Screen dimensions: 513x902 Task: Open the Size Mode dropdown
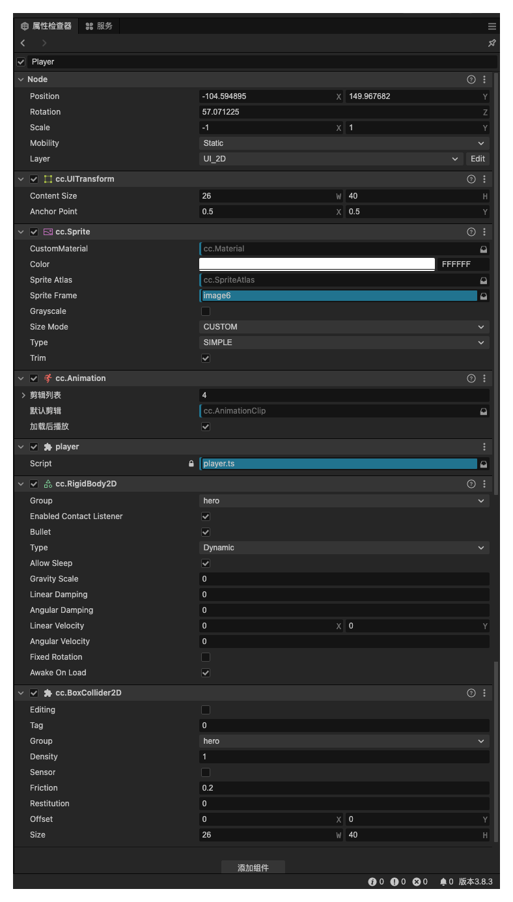tap(344, 327)
